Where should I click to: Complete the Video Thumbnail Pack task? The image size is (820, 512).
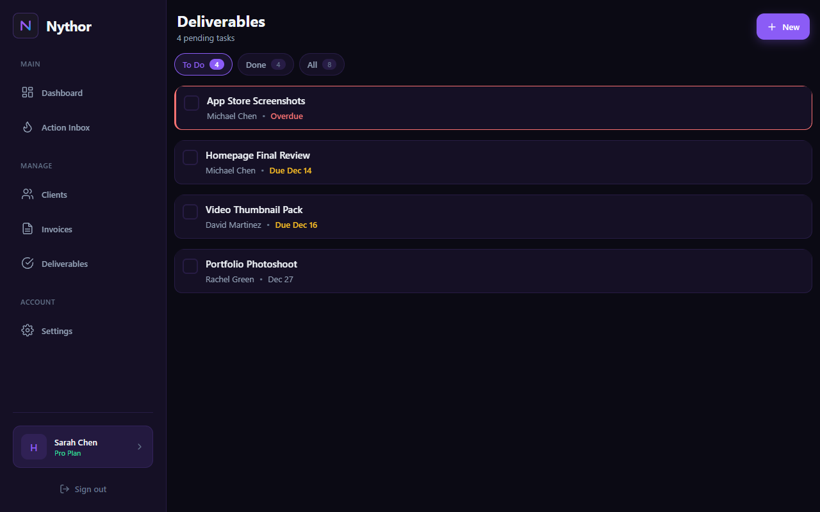190,211
